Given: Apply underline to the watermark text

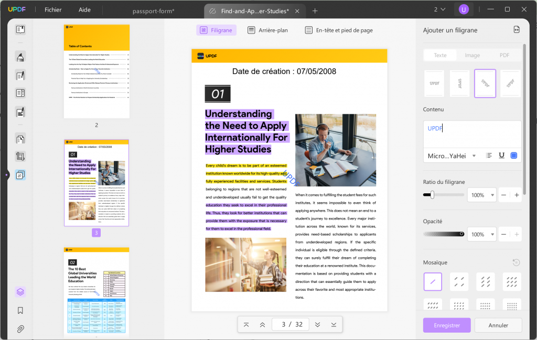Looking at the screenshot, I should (501, 155).
